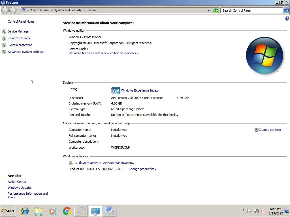Open Control Panel Home
Image resolution: width=290 pixels, height=217 pixels.
click(x=21, y=21)
